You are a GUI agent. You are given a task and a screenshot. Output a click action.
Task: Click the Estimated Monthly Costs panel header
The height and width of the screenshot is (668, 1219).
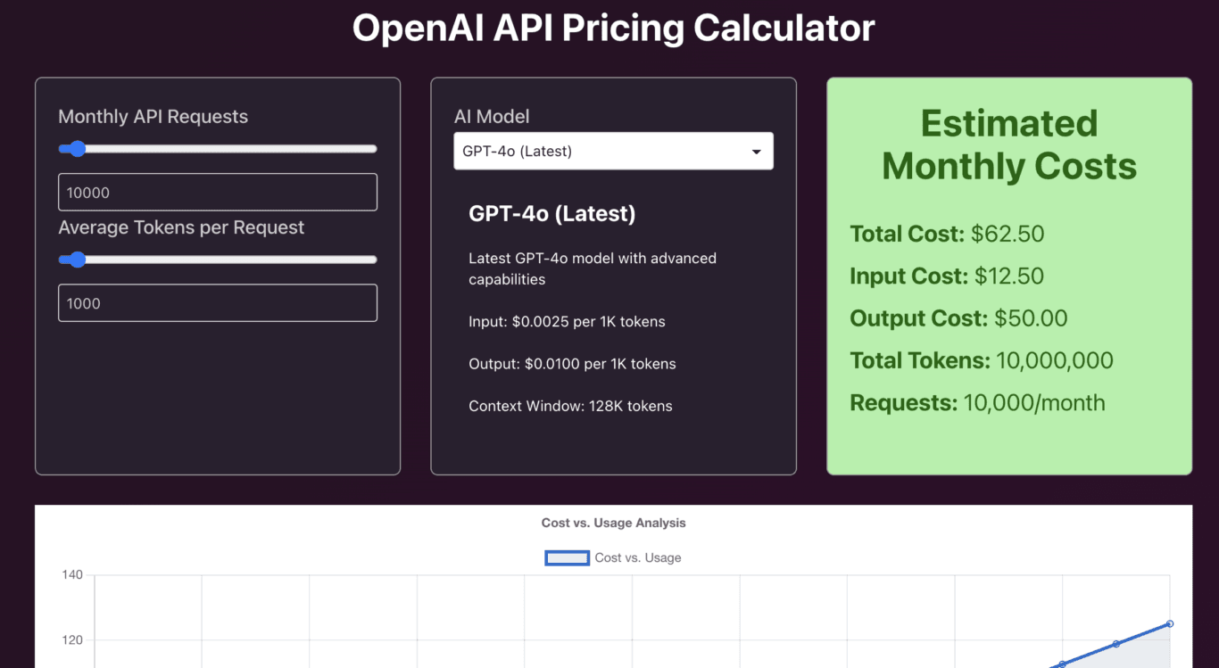click(x=1008, y=144)
